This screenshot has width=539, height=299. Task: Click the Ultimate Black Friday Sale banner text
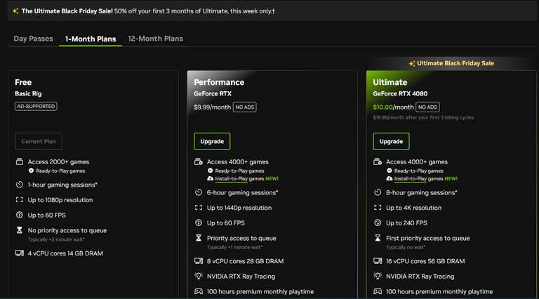click(x=455, y=63)
